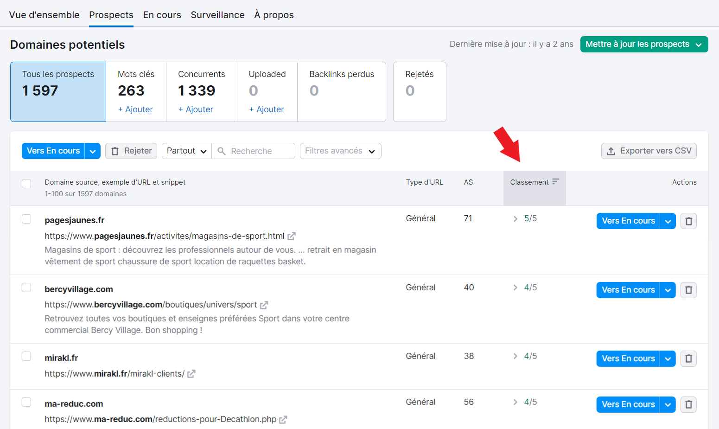Open the Exporter vers CSV upload icon
Image resolution: width=719 pixels, height=429 pixels.
(611, 151)
